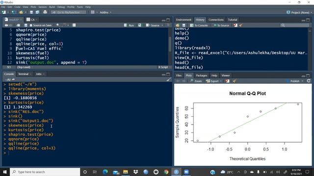314x176 pixels.
Task: Select the View(R_file) history entry
Action: click(189, 58)
